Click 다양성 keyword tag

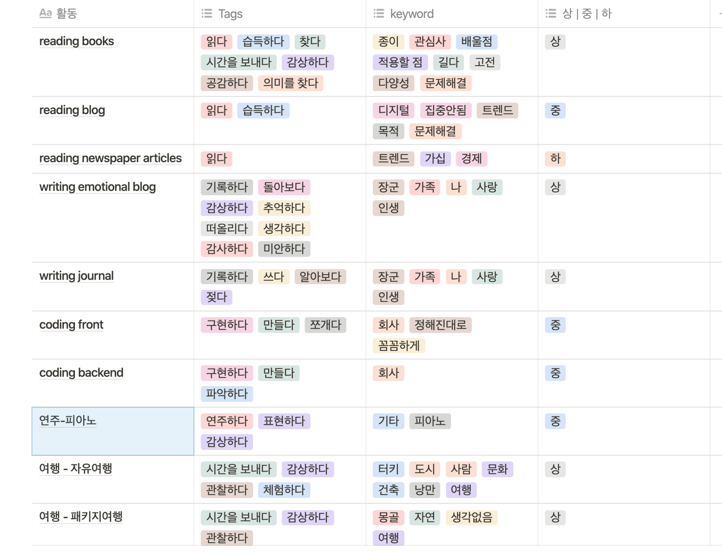[x=394, y=83]
